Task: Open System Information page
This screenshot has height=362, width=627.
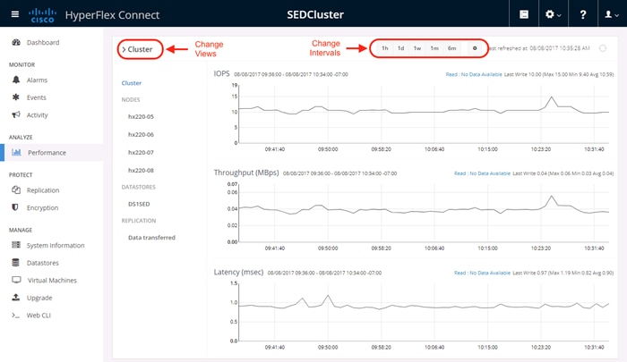Action: tap(56, 245)
